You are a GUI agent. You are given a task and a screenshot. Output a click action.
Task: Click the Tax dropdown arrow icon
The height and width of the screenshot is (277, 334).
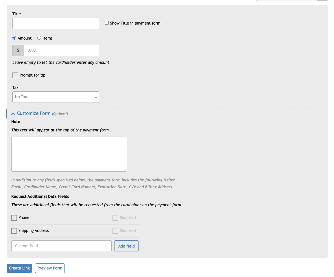96,97
